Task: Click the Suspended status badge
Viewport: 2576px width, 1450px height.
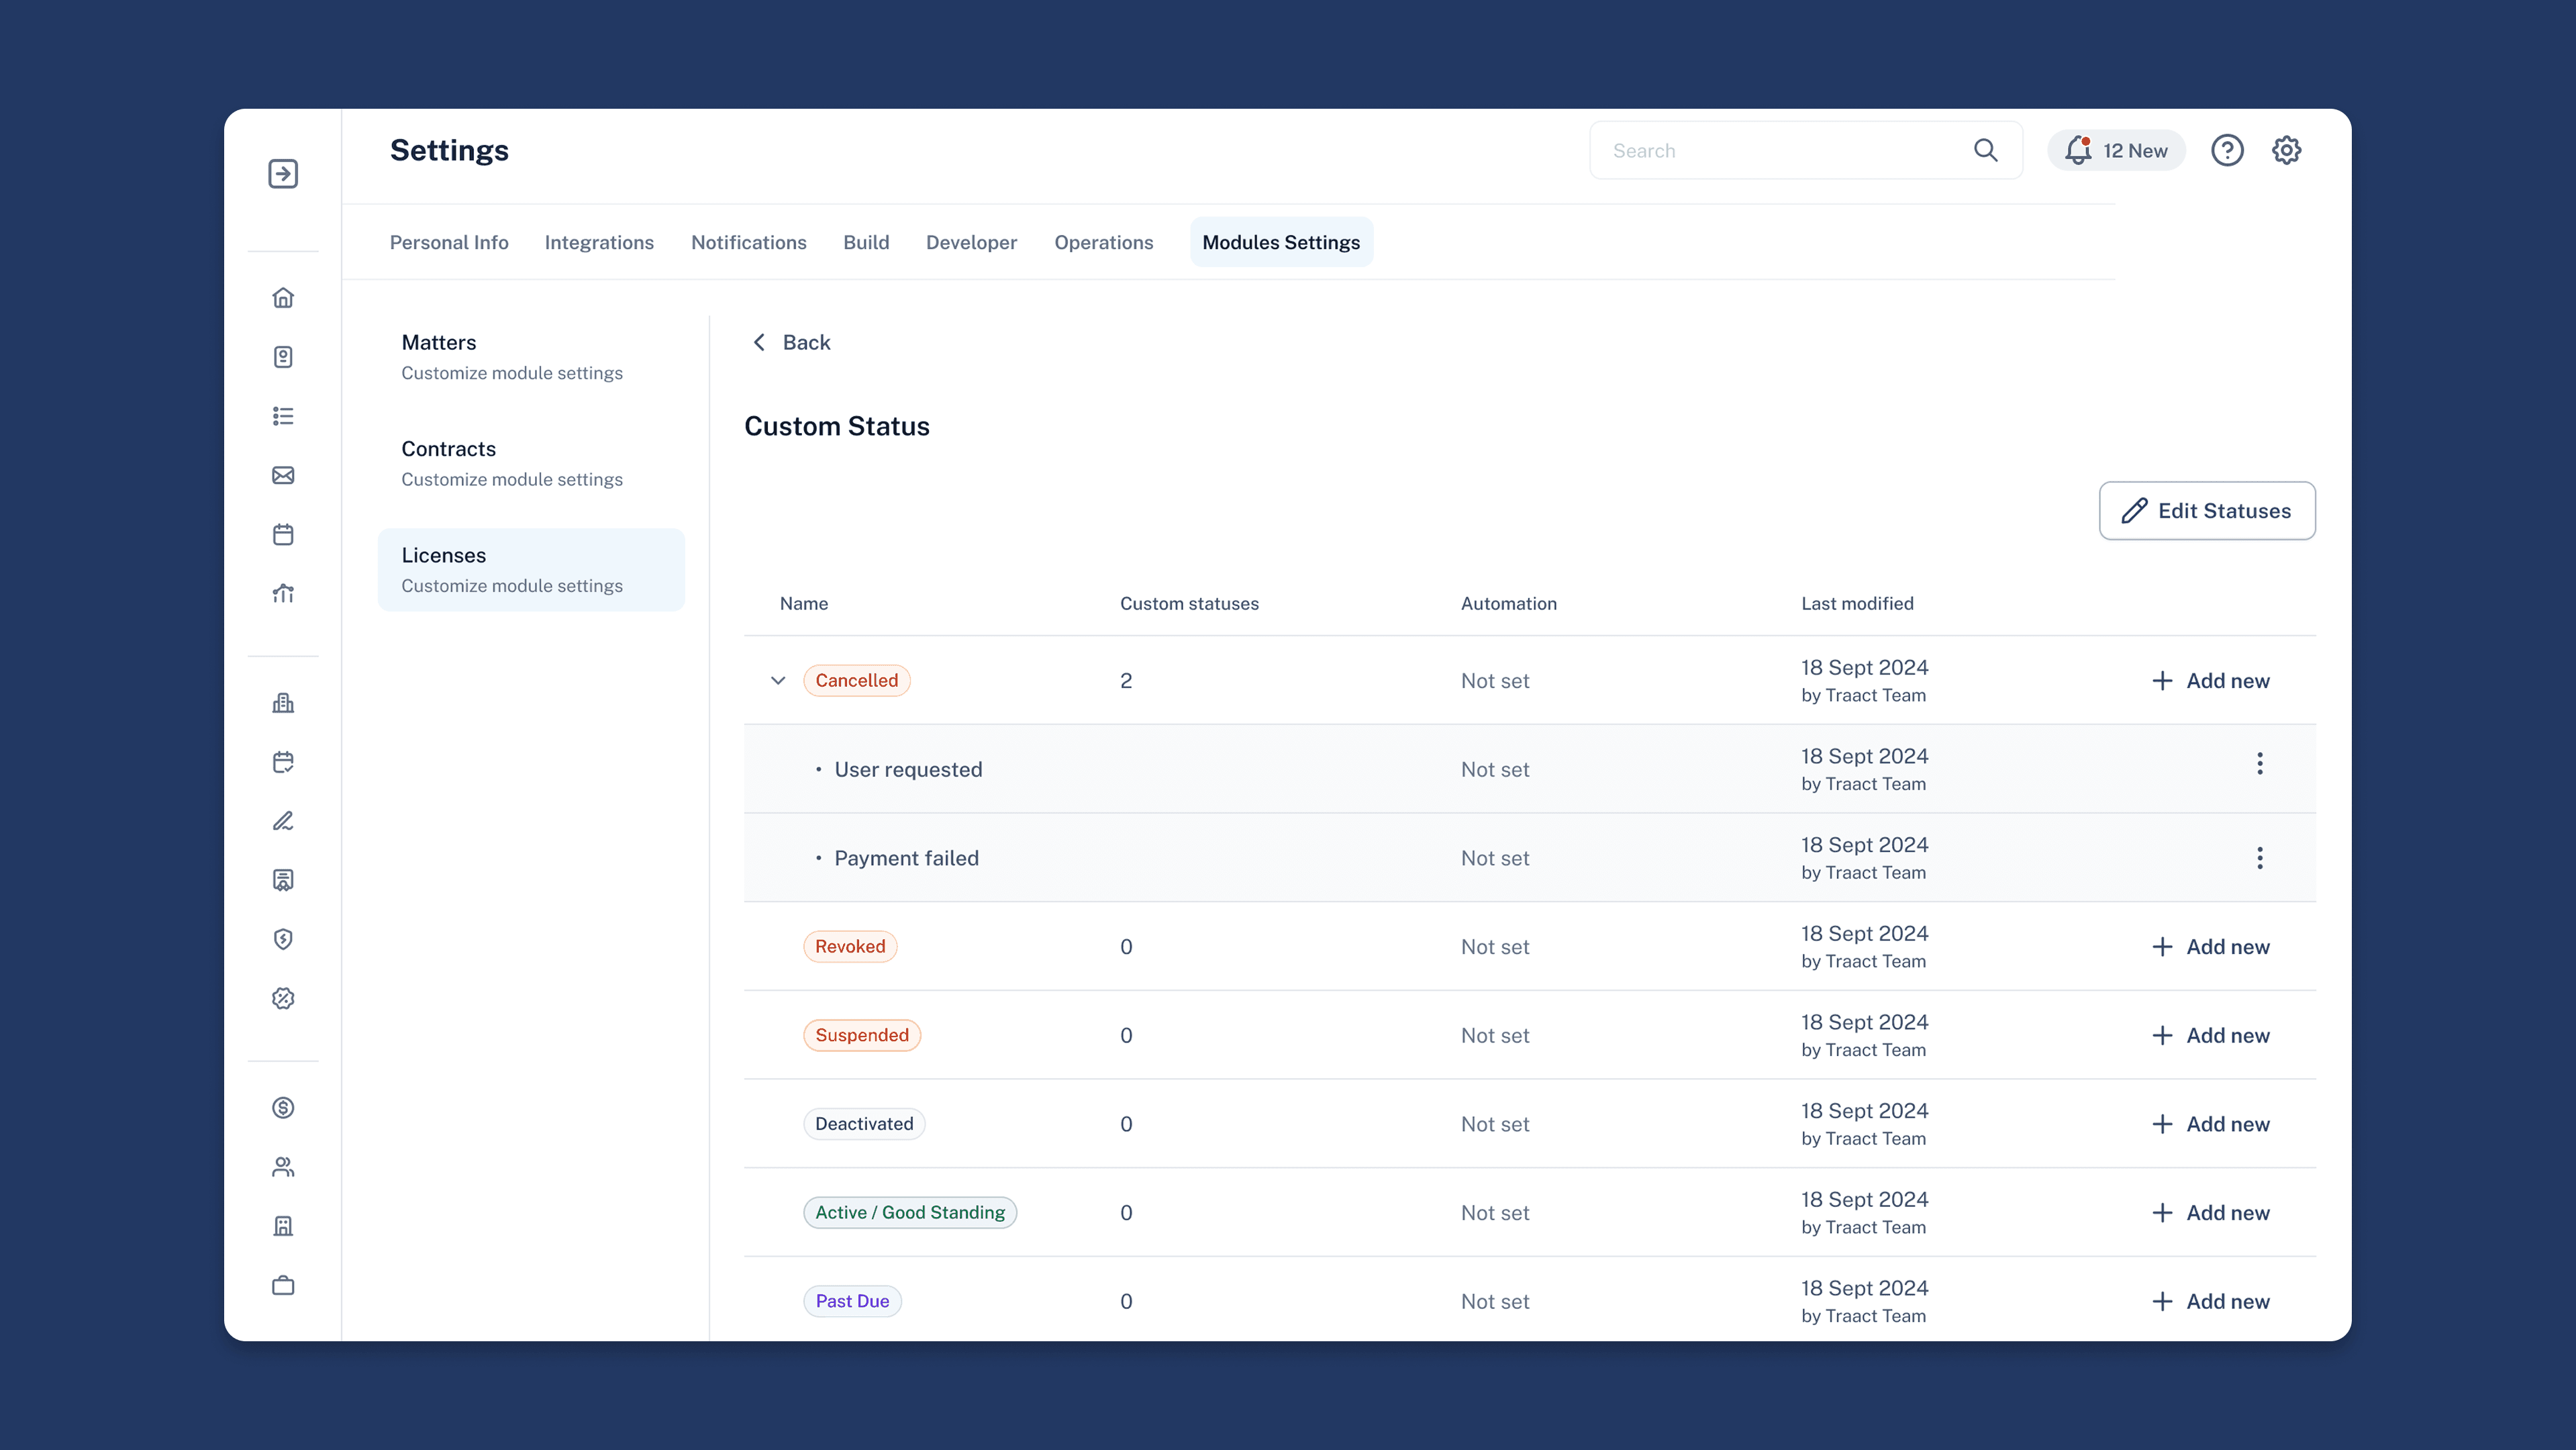Action: [x=861, y=1035]
